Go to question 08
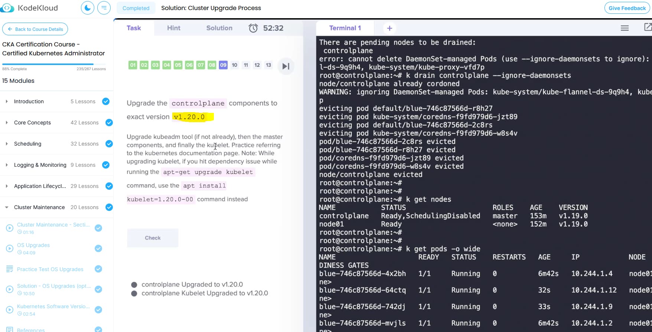652x332 pixels. click(x=212, y=65)
